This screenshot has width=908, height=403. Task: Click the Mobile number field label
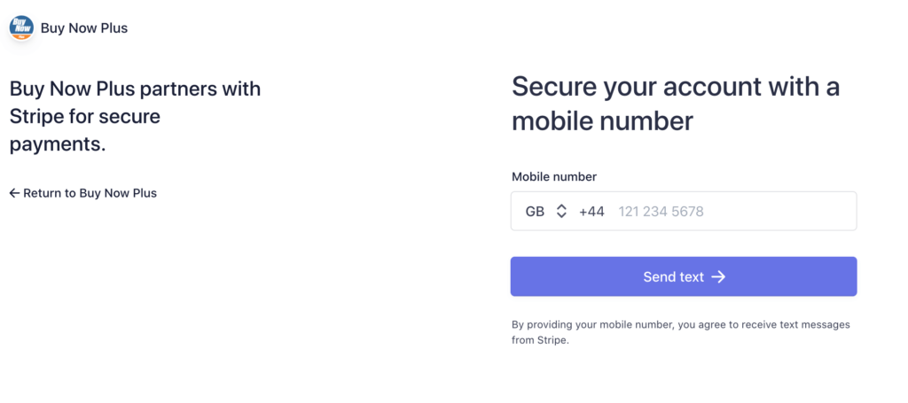click(x=554, y=177)
